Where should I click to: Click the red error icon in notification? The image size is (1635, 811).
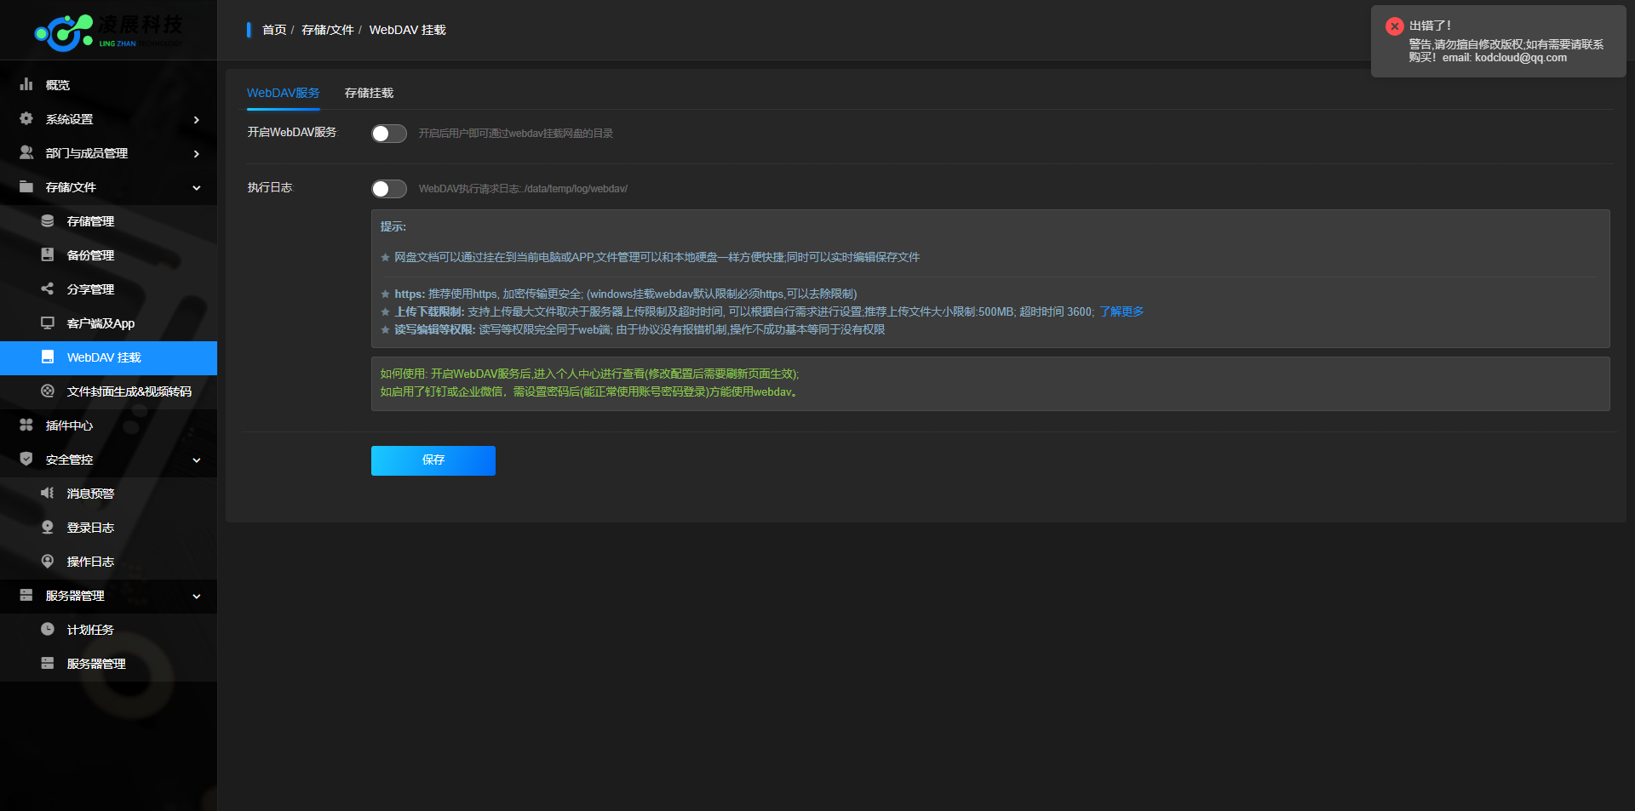click(x=1394, y=26)
